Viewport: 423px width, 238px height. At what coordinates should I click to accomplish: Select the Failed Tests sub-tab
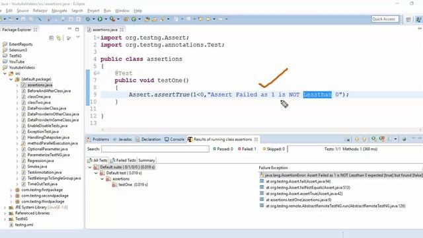point(123,160)
